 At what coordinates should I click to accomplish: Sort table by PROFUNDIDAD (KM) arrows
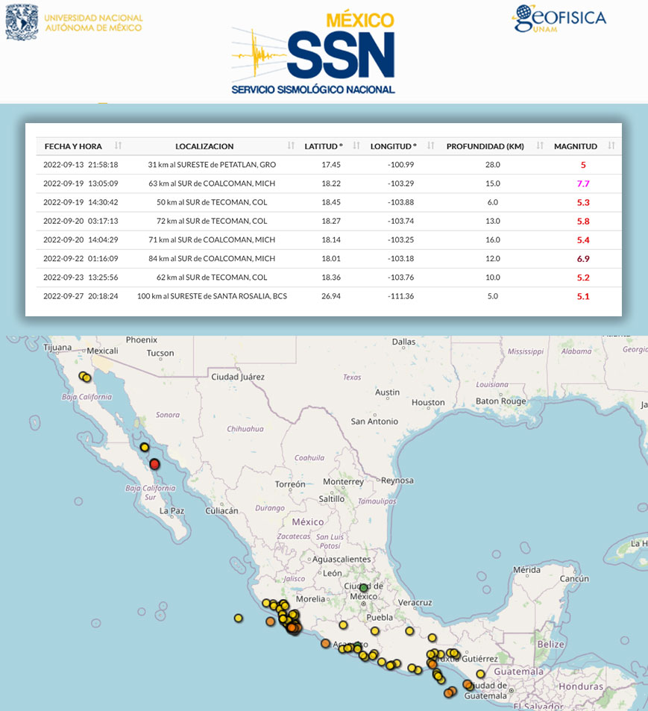540,145
